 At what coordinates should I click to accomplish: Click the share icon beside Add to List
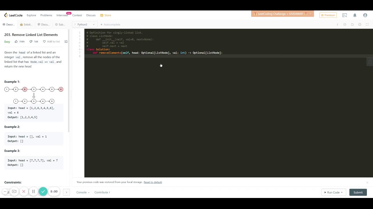66,42
